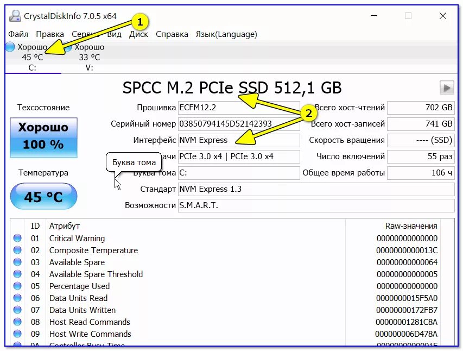The image size is (463, 351).
Task: Click status circle for Percentage Used row
Action: click(x=17, y=286)
